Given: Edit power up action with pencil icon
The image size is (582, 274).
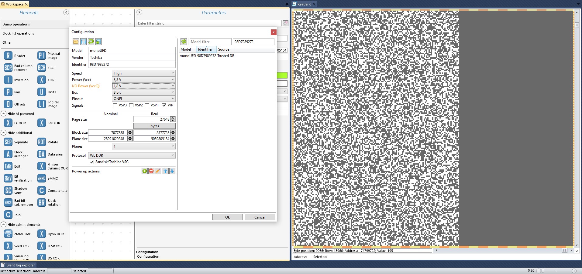Looking at the screenshot, I should (158, 171).
